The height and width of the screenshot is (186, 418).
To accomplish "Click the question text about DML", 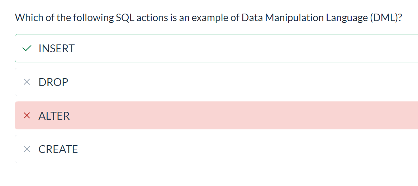I will tap(208, 18).
